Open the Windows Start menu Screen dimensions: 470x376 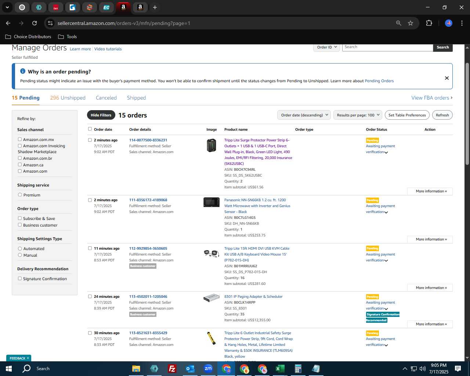pyautogui.click(x=9, y=369)
